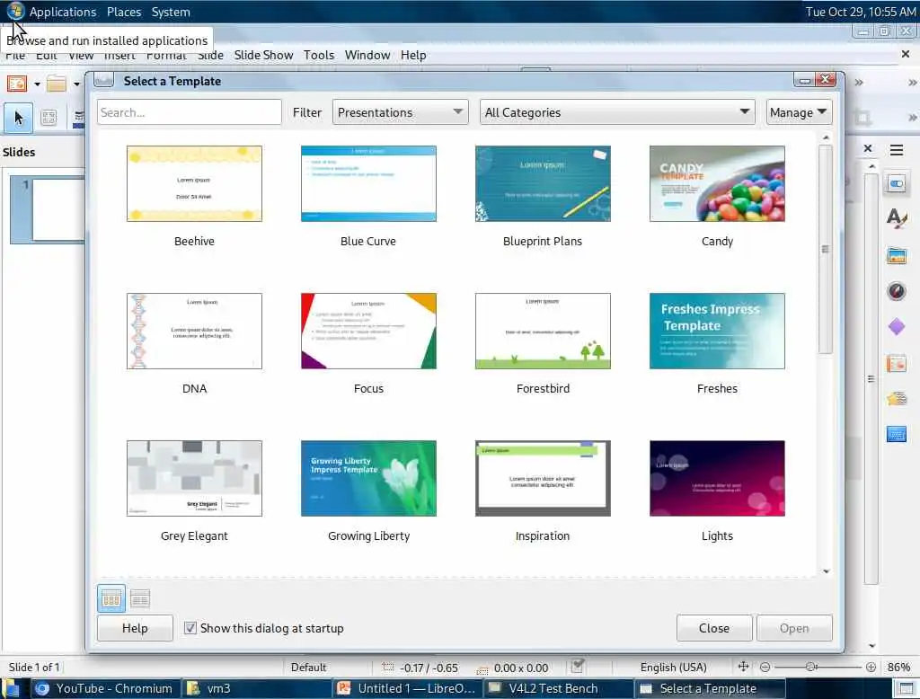Select the Blue Curve template thumbnail
The width and height of the screenshot is (920, 699).
368,183
